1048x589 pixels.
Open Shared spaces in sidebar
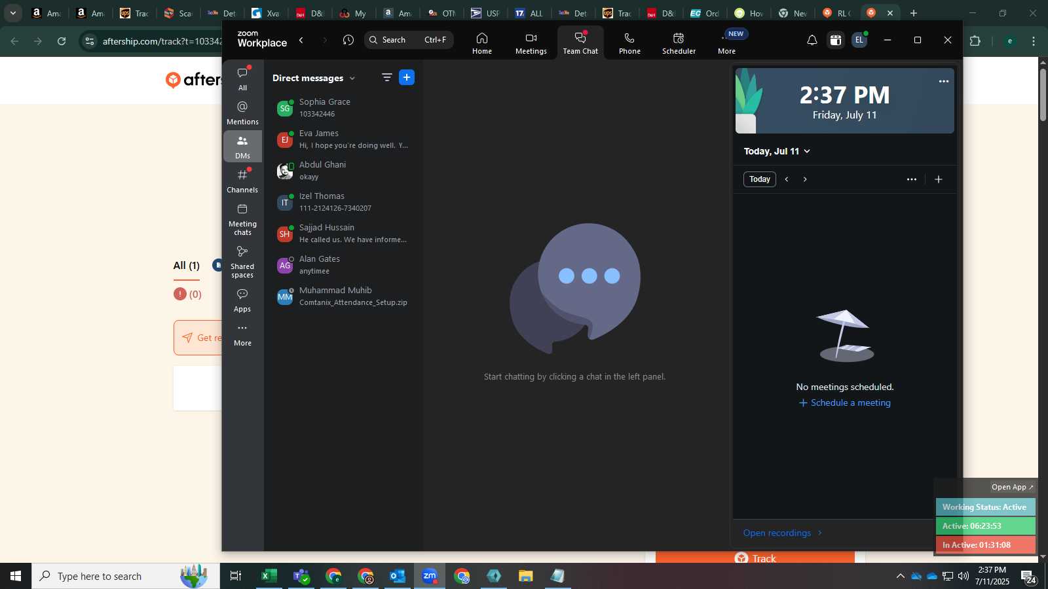click(242, 261)
